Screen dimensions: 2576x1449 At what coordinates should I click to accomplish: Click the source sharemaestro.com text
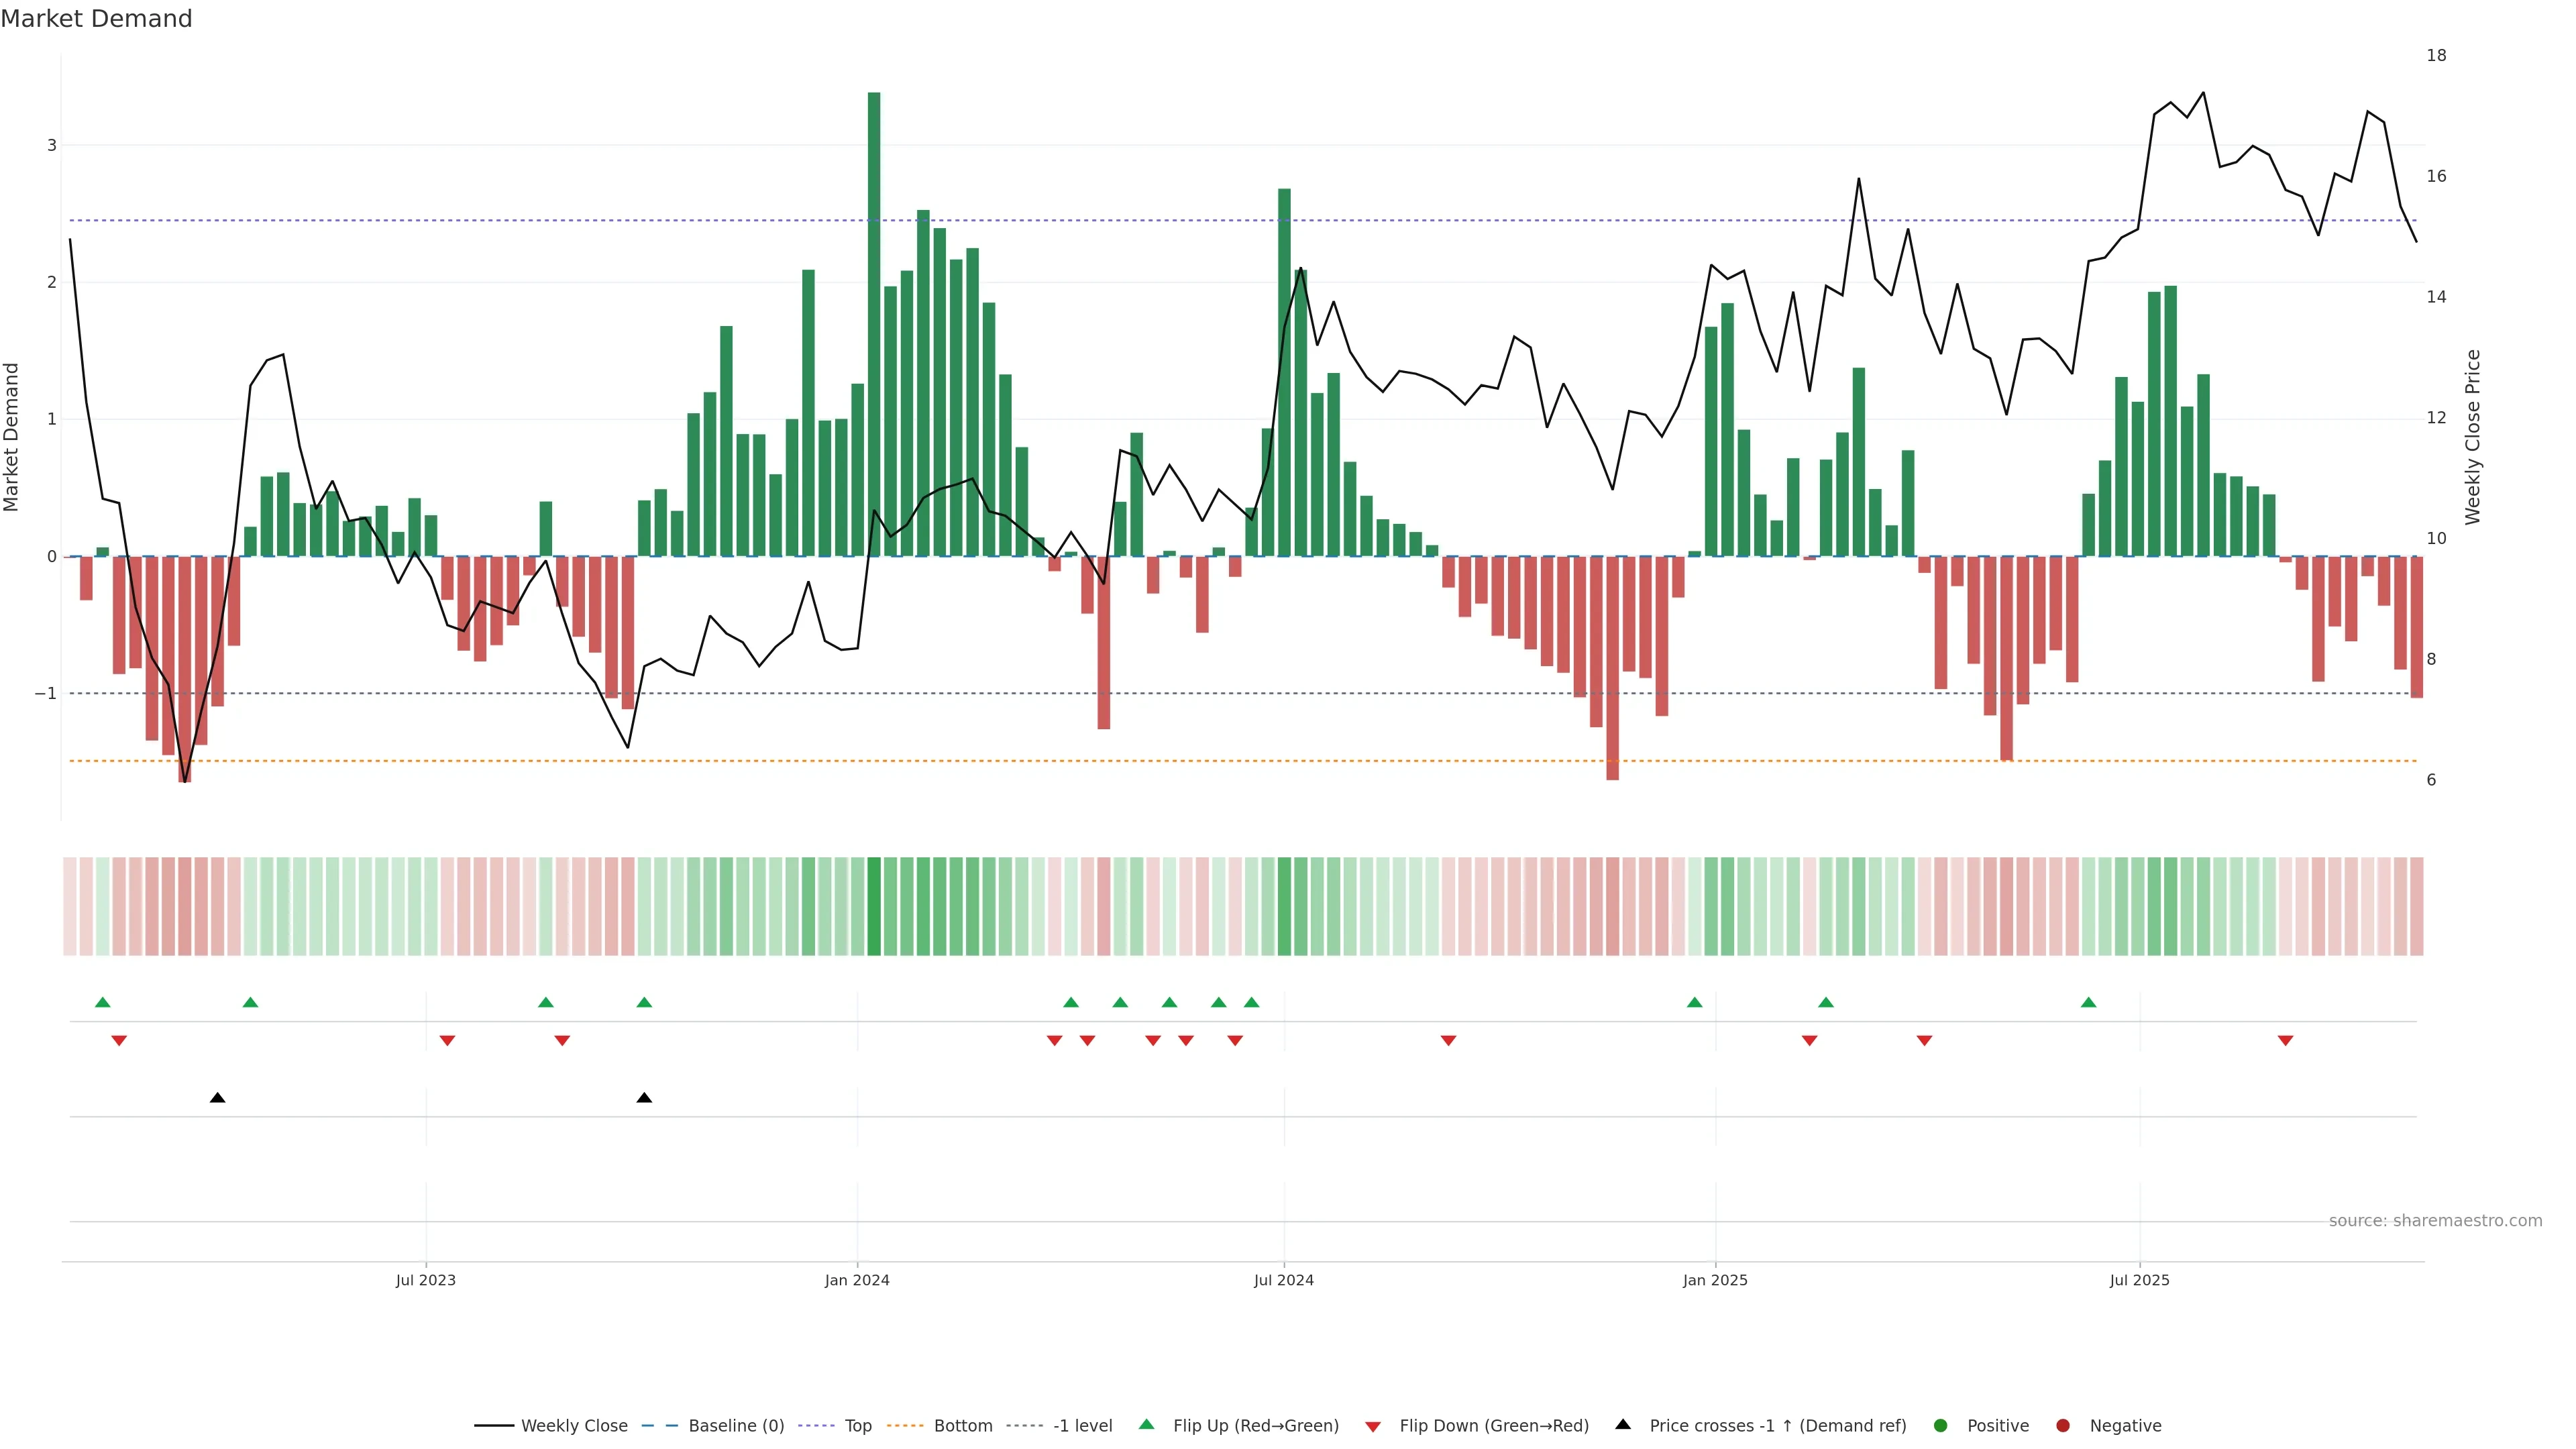[2435, 1220]
